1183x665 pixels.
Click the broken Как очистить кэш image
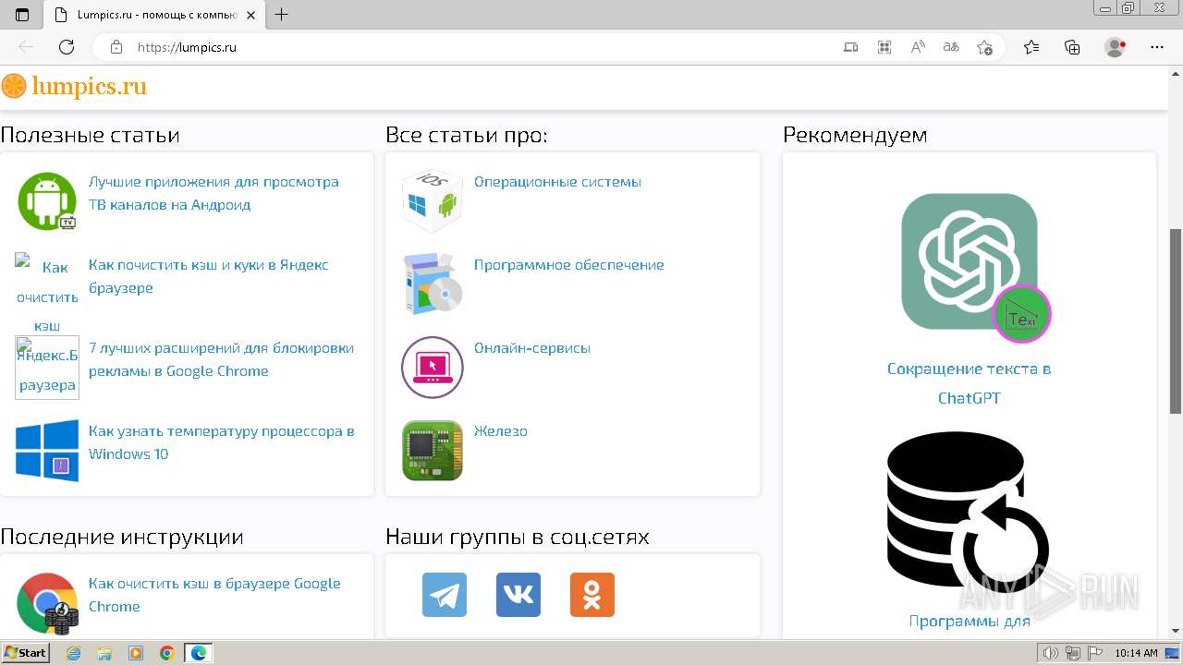click(x=47, y=294)
